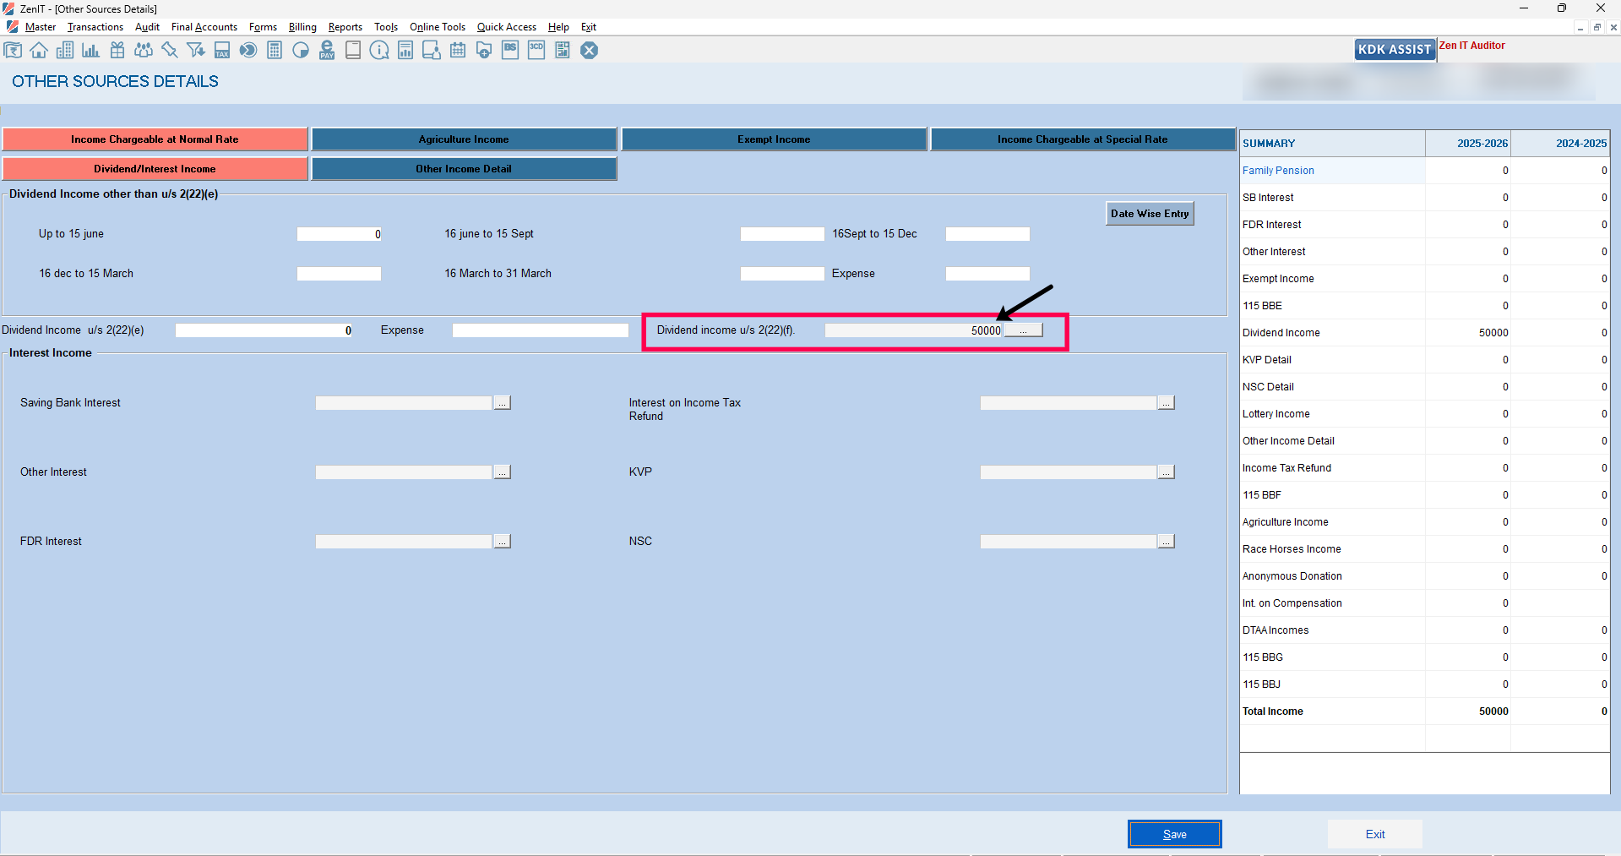Click the bar chart toolbar icon
Viewport: 1621px width, 856px height.
[x=90, y=51]
